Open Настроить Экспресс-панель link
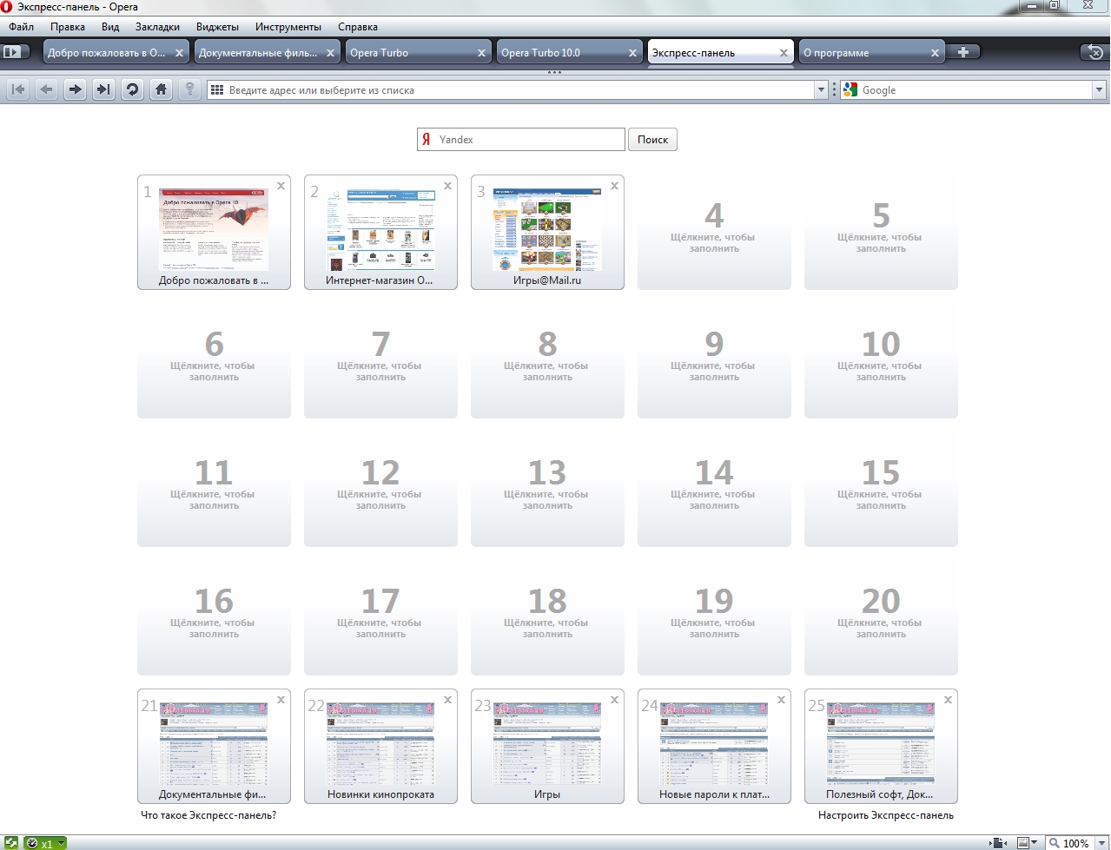 click(x=885, y=815)
